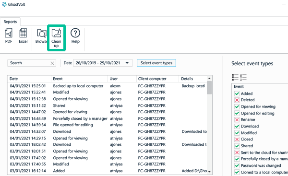Select the 03/01/2021 17:42:02 row
The height and width of the screenshot is (176, 288).
107,158
